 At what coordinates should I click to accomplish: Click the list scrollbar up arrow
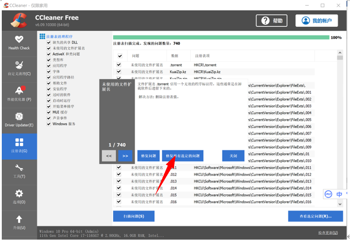340,53
